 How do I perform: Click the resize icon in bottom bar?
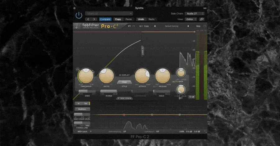[205, 132]
